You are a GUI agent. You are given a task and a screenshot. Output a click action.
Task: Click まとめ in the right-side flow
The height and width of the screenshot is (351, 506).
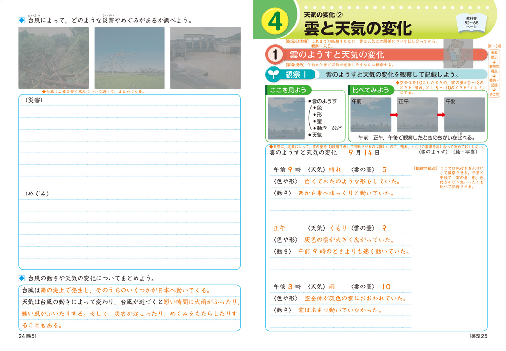coord(494,94)
